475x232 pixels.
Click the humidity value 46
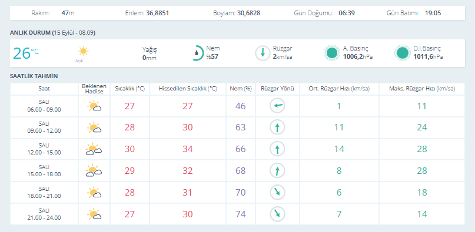(x=241, y=106)
